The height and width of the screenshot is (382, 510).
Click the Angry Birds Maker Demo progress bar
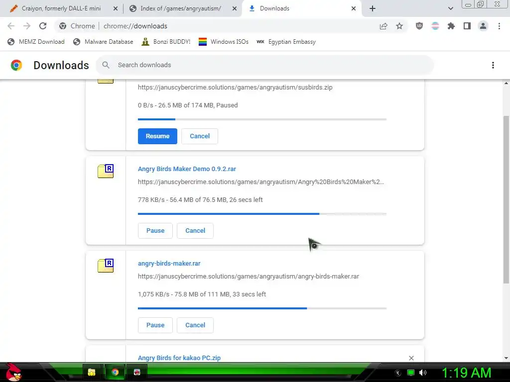point(262,214)
